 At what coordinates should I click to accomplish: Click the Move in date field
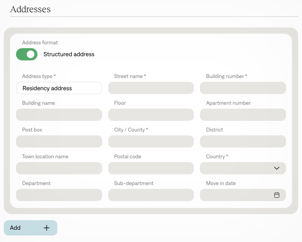coord(235,195)
